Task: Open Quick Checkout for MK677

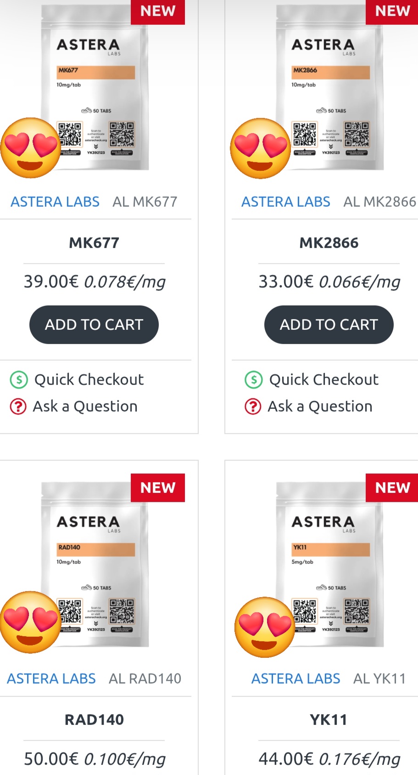Action: coord(89,379)
